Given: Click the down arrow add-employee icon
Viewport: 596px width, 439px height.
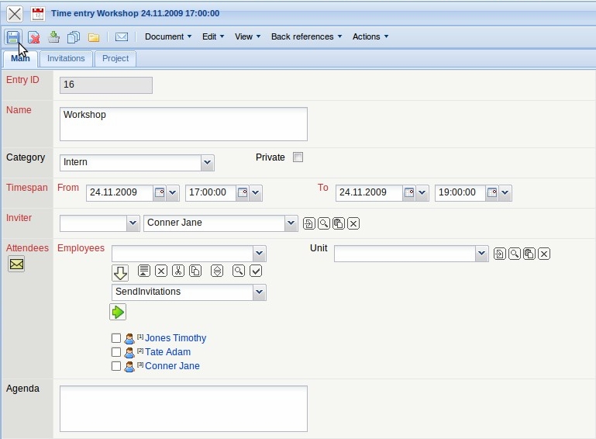Looking at the screenshot, I should 120,272.
